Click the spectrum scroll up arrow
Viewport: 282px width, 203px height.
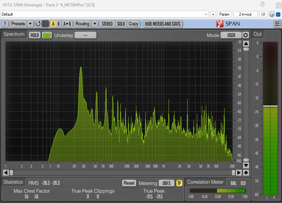(x=246, y=44)
